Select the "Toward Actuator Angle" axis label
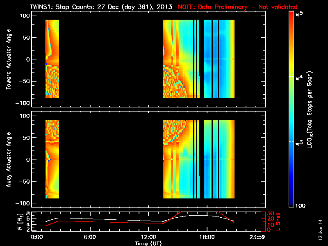The height and width of the screenshot is (246, 328). 9,59
